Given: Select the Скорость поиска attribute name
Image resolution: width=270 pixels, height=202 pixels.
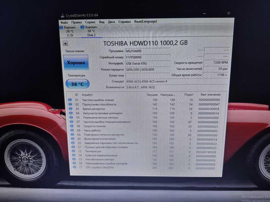Looking at the screenshot, I should point(95,126).
